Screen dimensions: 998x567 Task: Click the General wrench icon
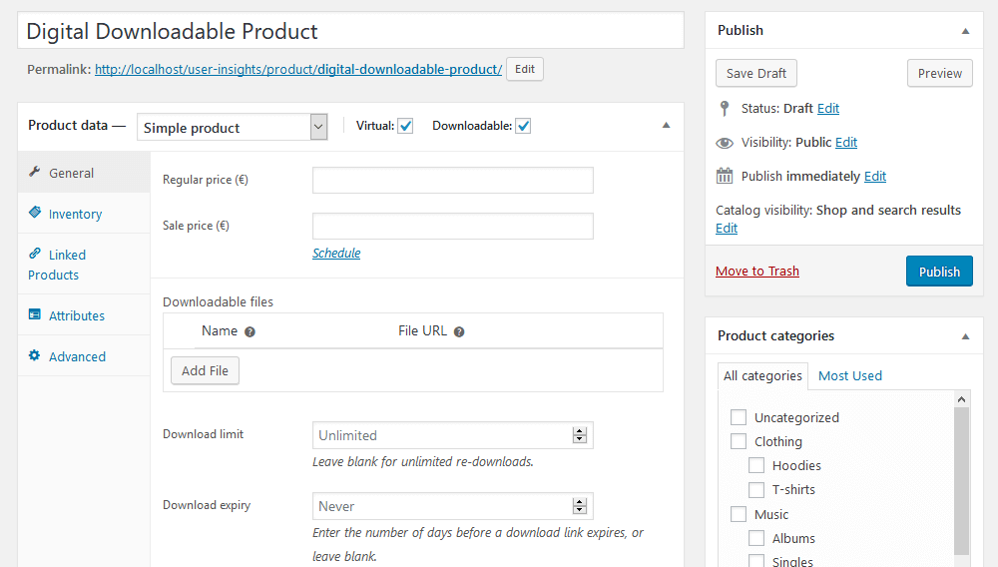[34, 172]
